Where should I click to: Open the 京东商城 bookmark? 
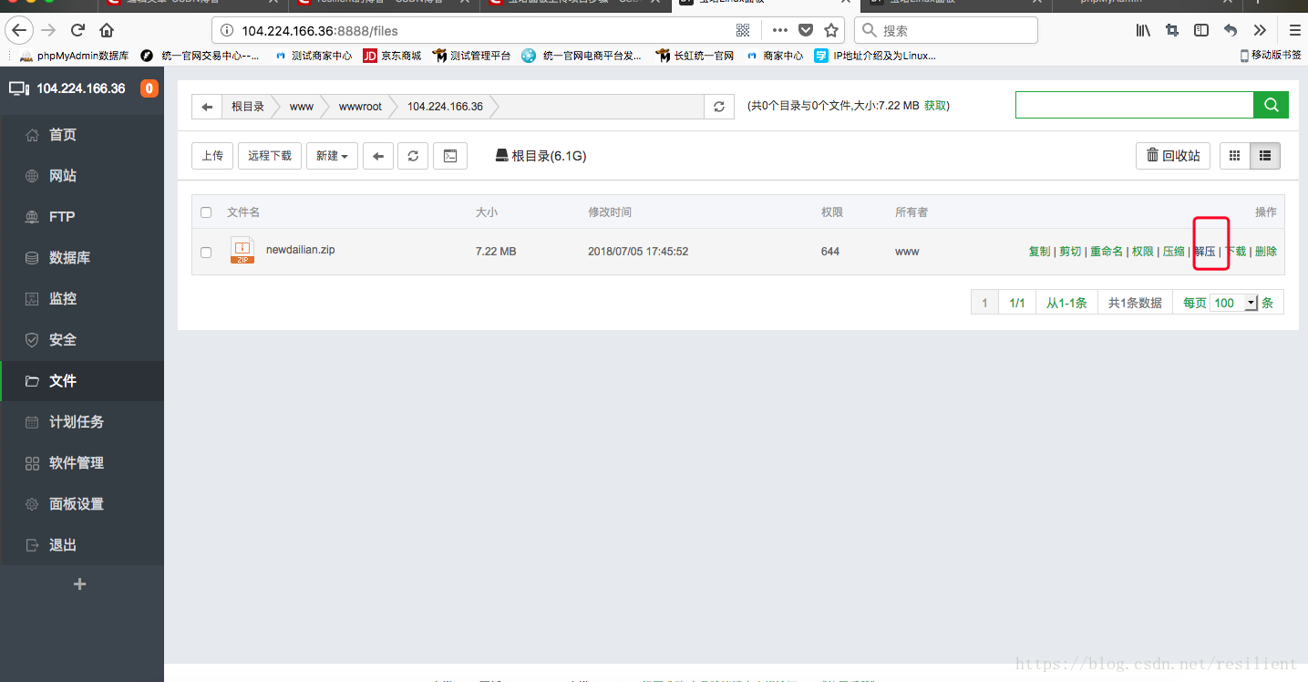(x=392, y=56)
